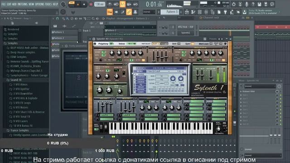Click the download update arrow icon

pyautogui.click(x=244, y=12)
